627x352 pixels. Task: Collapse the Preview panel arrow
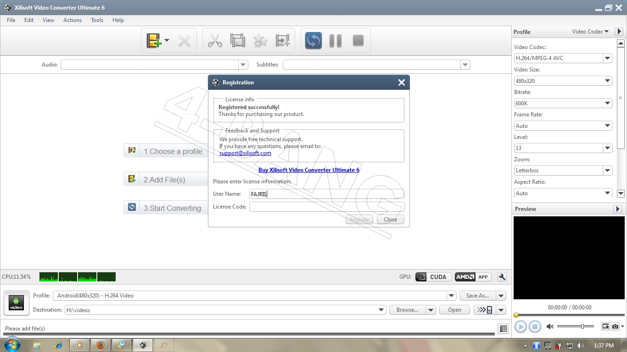click(x=617, y=209)
